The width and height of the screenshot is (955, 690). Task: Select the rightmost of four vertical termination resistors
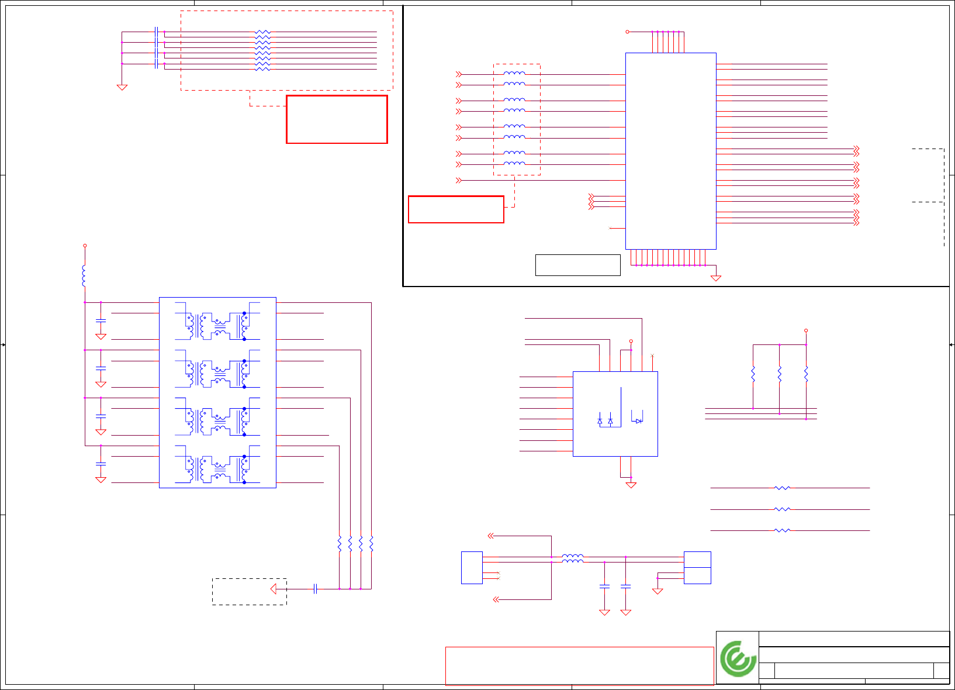(x=371, y=544)
